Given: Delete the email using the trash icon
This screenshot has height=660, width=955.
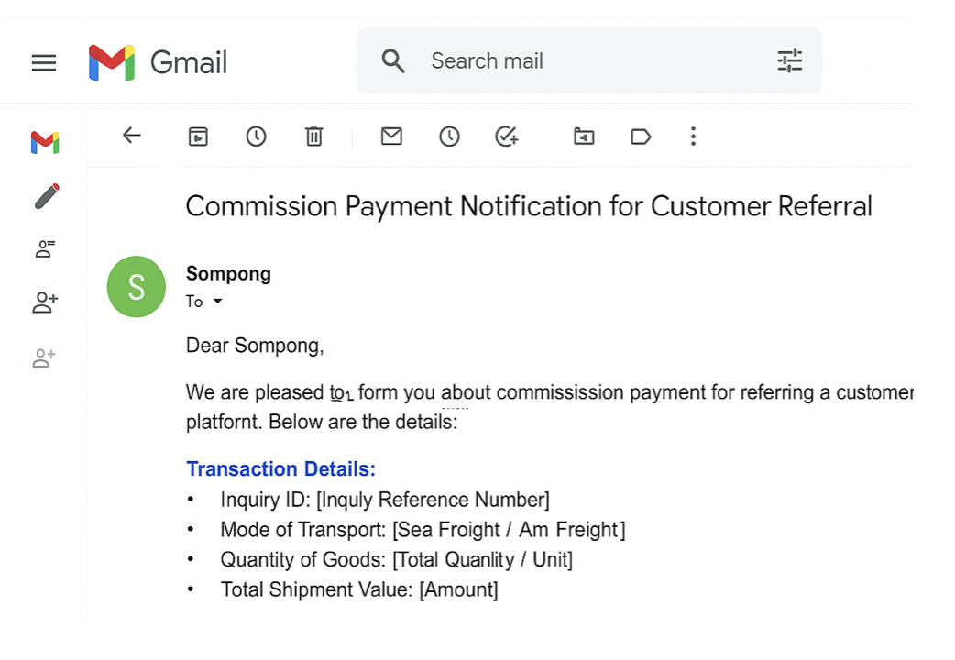Looking at the screenshot, I should pos(313,136).
